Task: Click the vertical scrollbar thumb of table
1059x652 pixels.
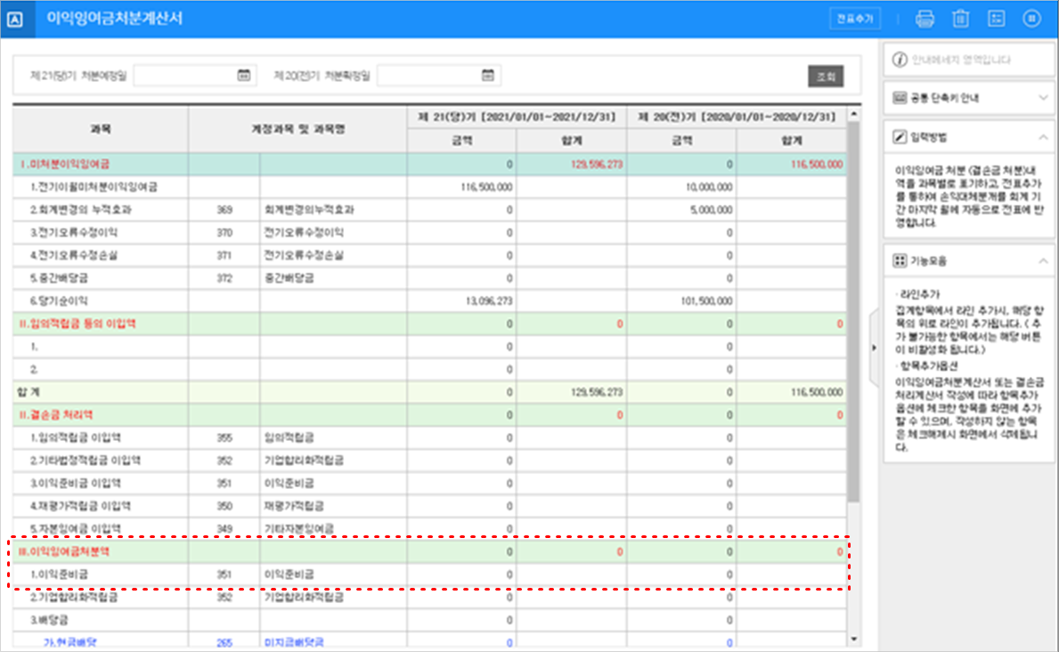Action: tap(853, 311)
